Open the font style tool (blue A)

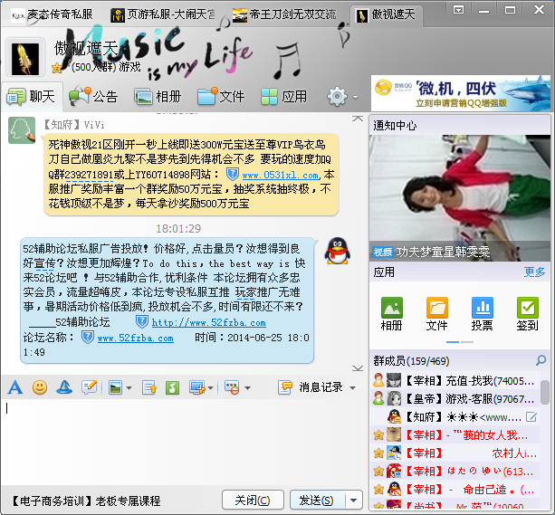15,387
